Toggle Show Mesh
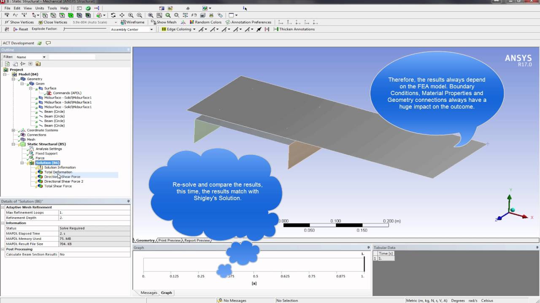 (164, 22)
